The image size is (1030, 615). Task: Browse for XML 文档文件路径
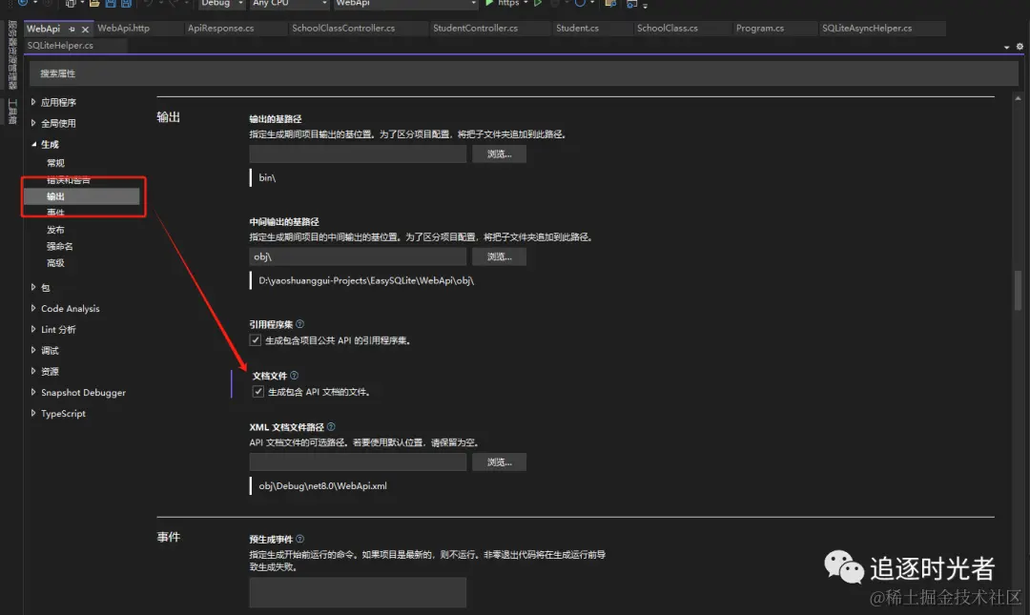pyautogui.click(x=499, y=461)
